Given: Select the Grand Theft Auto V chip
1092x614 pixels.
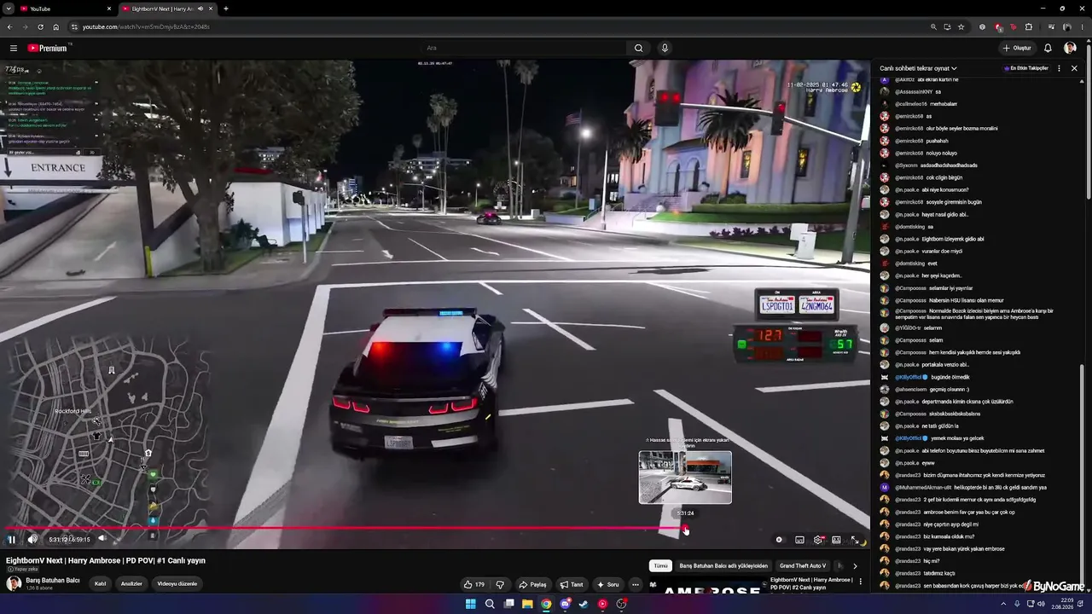Looking at the screenshot, I should (803, 565).
